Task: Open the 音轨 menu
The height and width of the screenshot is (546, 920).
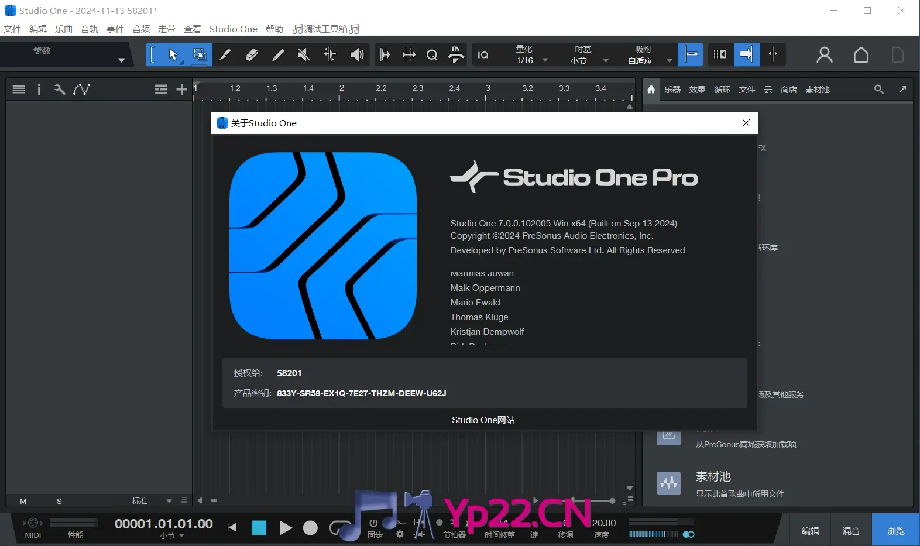Action: pyautogui.click(x=90, y=29)
